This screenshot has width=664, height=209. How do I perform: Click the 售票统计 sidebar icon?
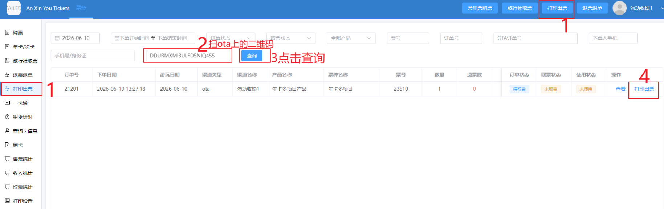click(x=7, y=159)
